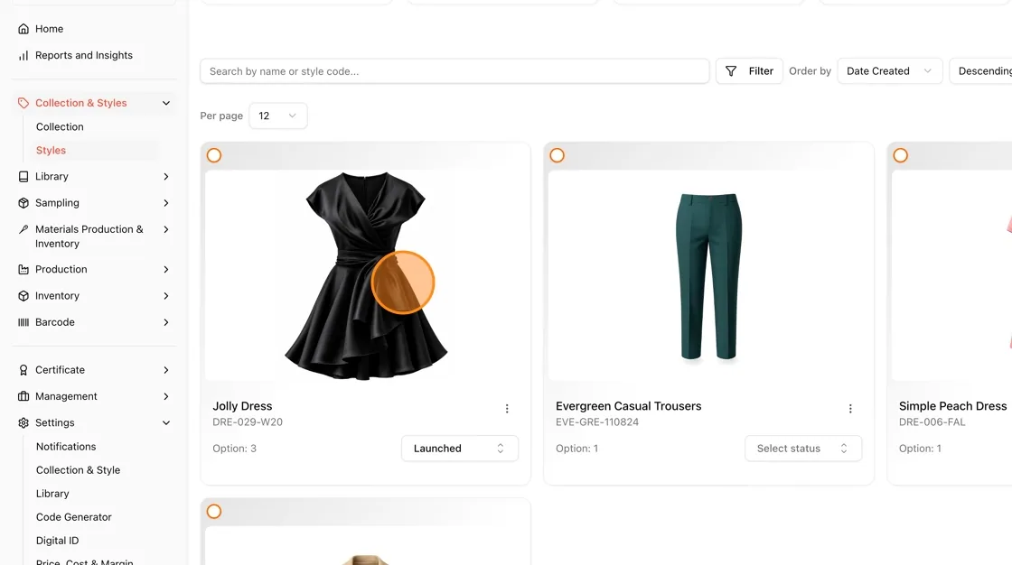Open the Collection & Style settings item
This screenshot has width=1012, height=565.
click(x=78, y=470)
